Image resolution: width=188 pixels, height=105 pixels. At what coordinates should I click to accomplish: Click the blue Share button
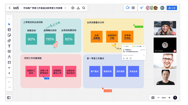point(172,8)
